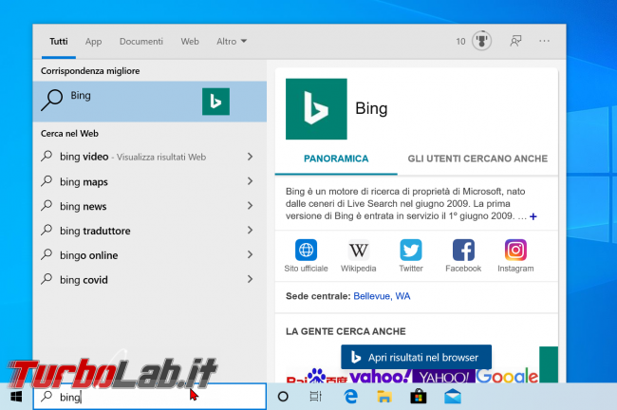The width and height of the screenshot is (617, 410).
Task: Select the bingo online suggestion
Action: 150,255
